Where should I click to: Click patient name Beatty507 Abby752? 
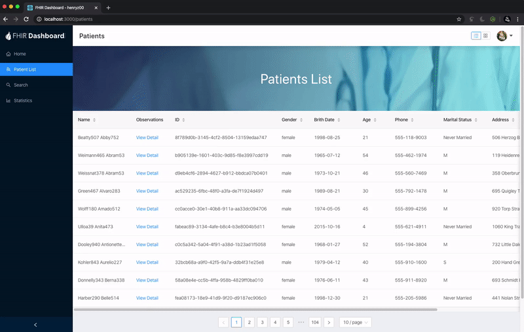click(98, 138)
